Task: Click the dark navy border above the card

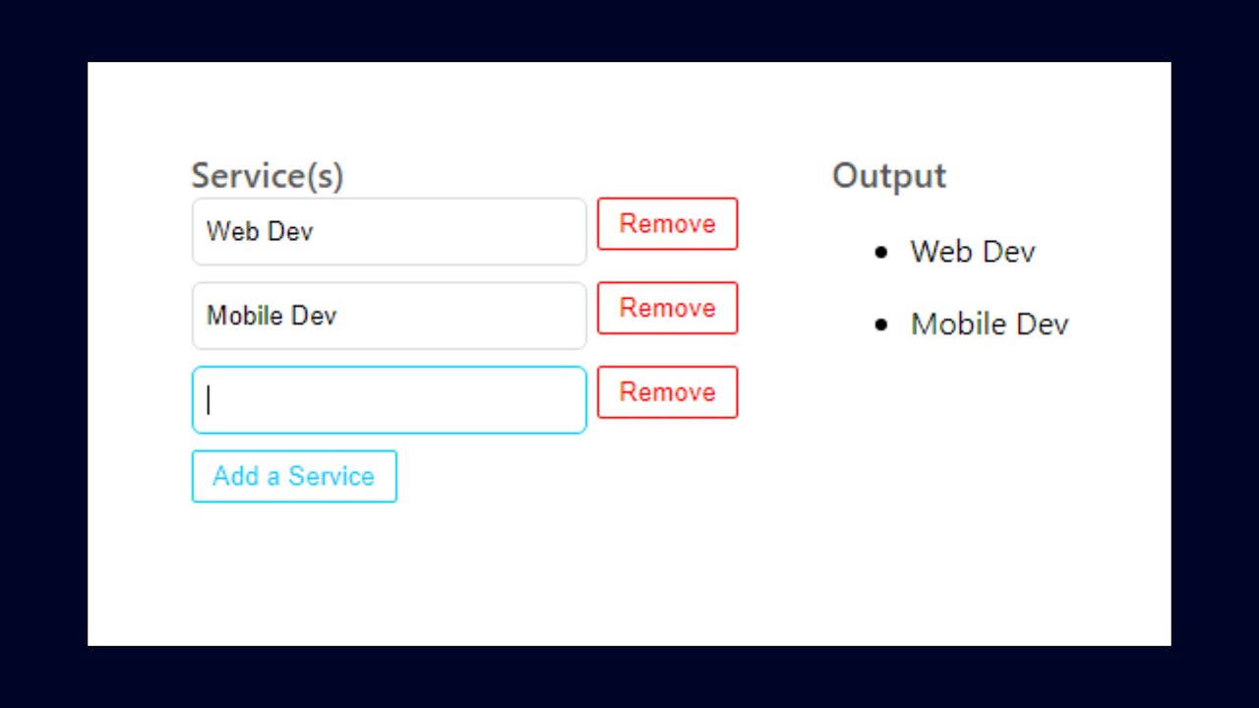Action: click(x=629, y=29)
